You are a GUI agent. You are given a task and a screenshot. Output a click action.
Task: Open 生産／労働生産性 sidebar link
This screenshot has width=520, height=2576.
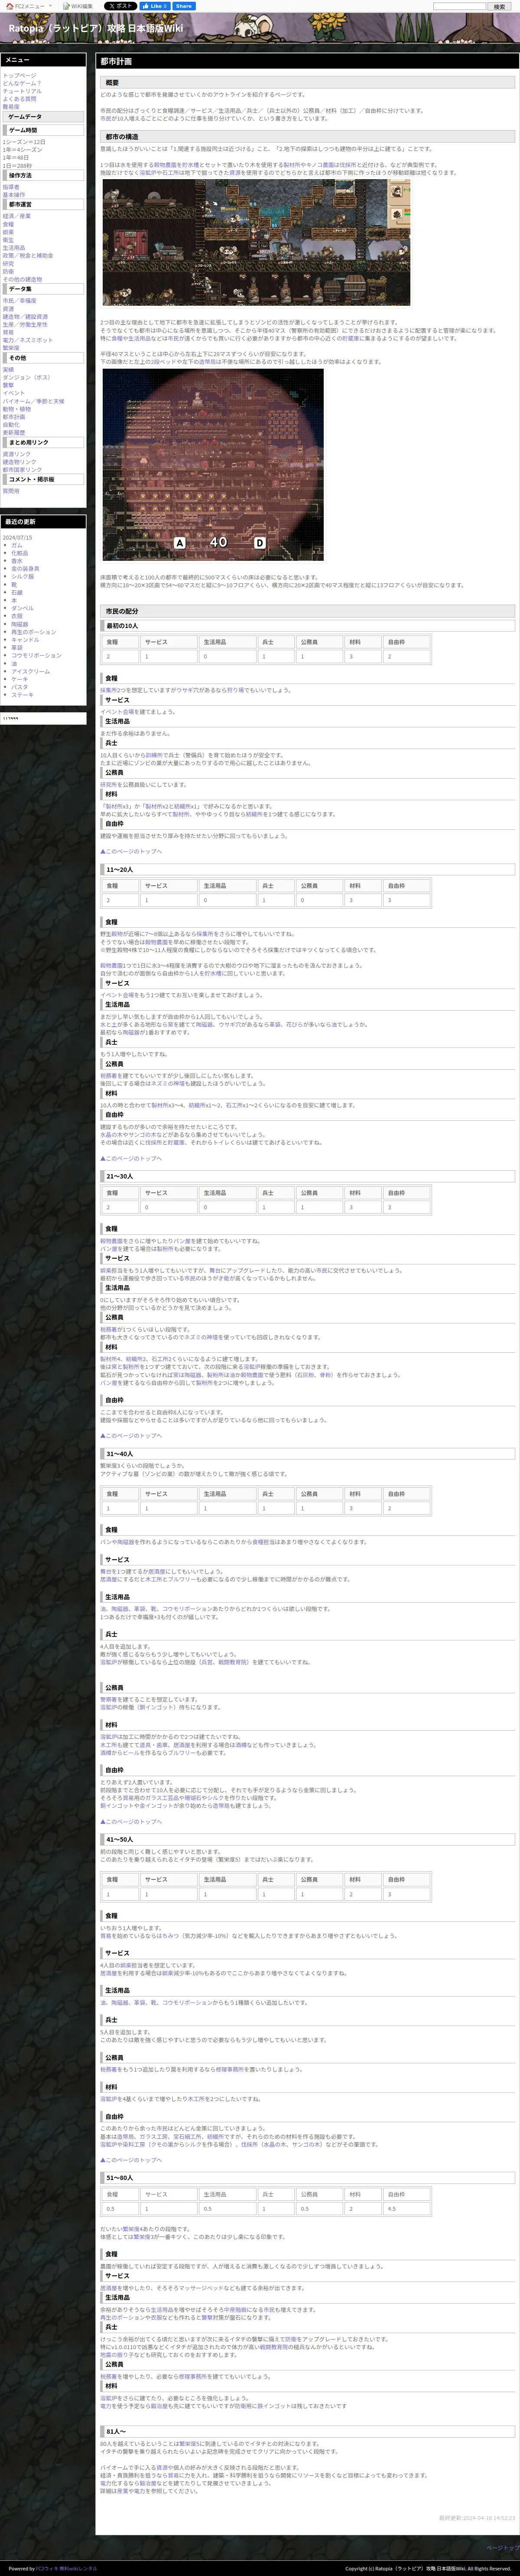point(25,324)
